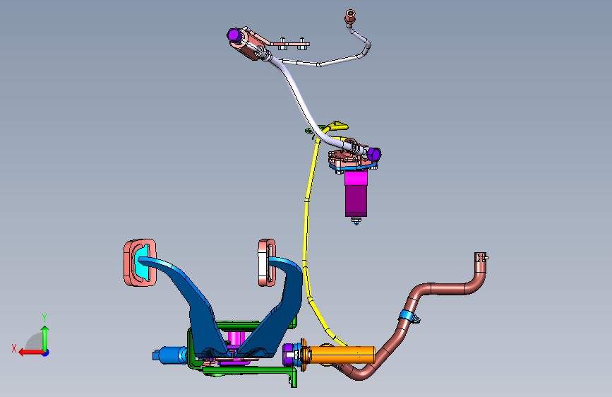Viewport: 612px width, 397px height.
Task: Click the green Y axis label
Action: point(44,318)
